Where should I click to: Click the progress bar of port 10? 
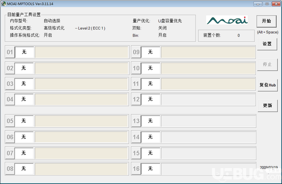(x=208, y=68)
